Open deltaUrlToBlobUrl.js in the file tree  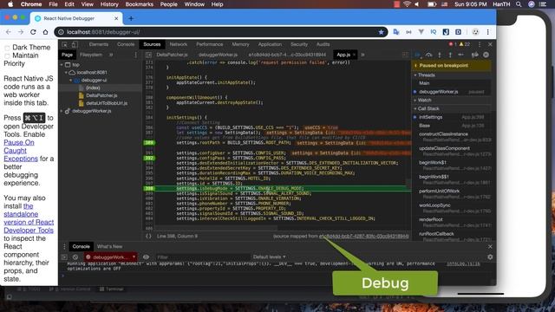(107, 103)
